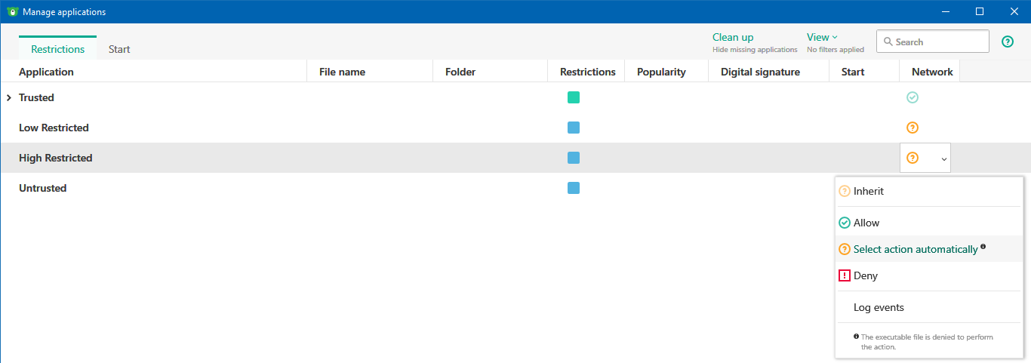This screenshot has height=363, width=1031.
Task: Minimize the Manage applications window
Action: pos(946,11)
